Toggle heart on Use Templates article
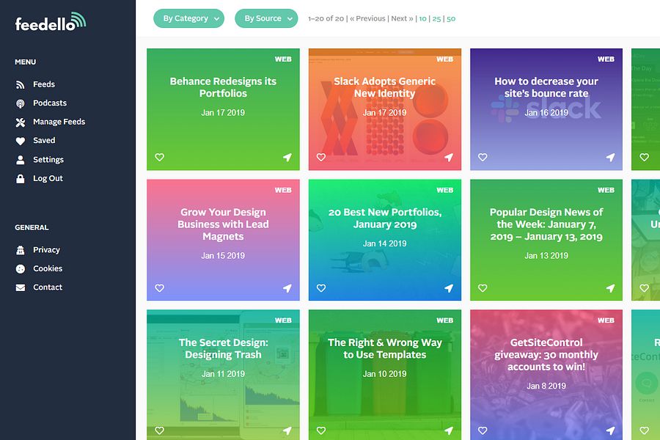660x440 pixels. 321,430
